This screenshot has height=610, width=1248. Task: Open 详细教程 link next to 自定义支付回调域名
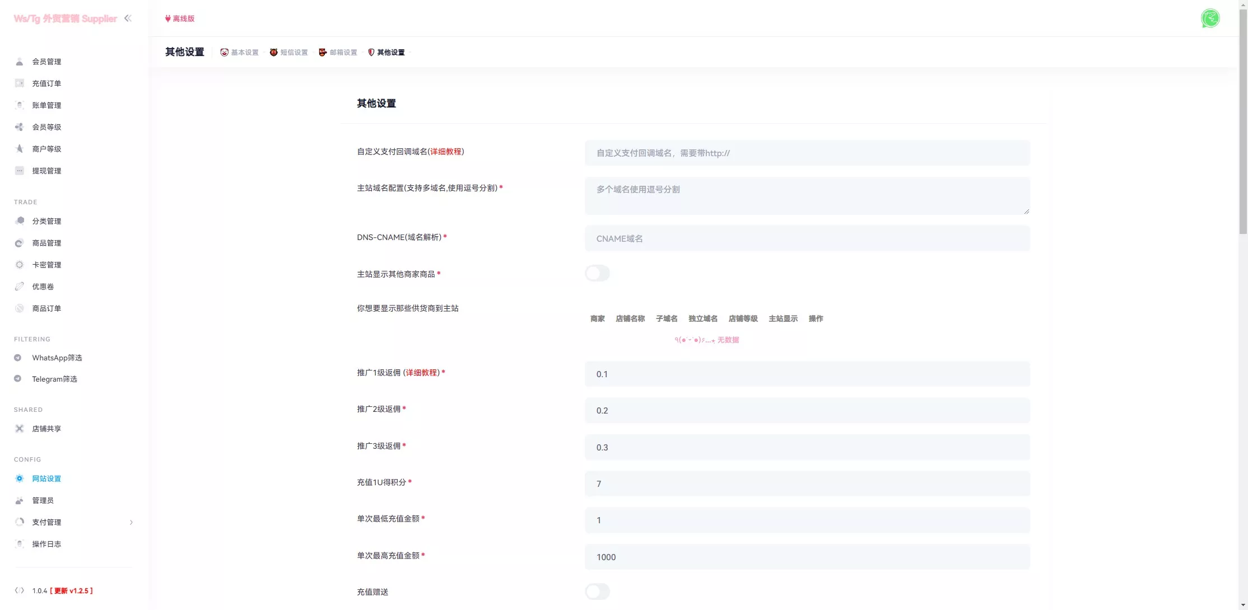446,152
